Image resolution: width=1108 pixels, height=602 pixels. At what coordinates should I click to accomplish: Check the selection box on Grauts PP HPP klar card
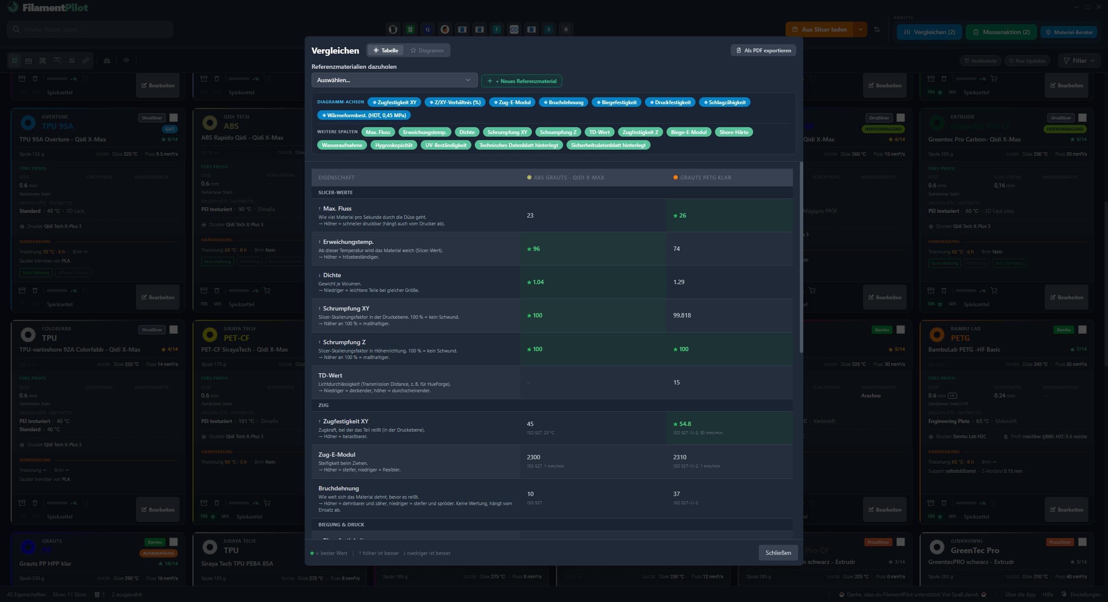[174, 542]
